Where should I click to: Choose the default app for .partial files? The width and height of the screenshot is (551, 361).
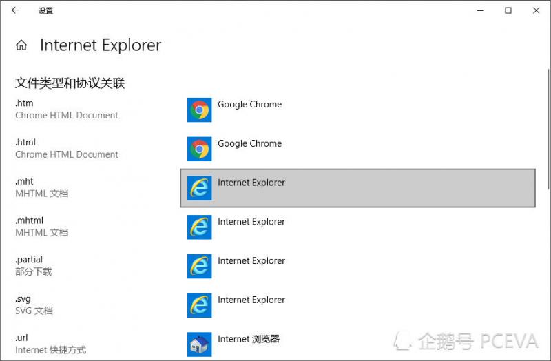[x=251, y=261]
